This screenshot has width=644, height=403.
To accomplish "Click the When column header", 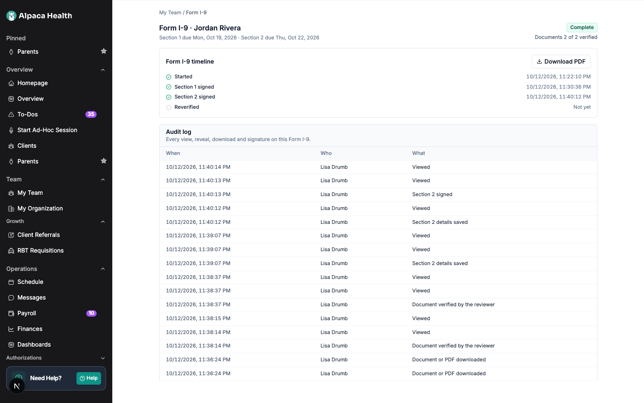I will tap(173, 153).
